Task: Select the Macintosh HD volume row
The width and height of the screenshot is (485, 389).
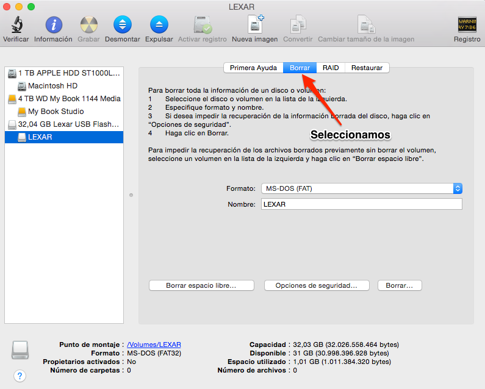Action: point(64,85)
